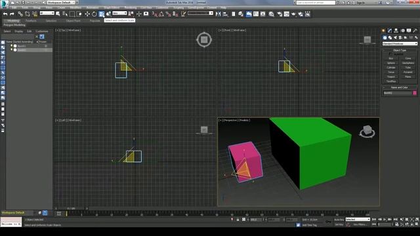
Task: Open the Workspace Default dropdown in the title bar
Action: tap(61, 3)
